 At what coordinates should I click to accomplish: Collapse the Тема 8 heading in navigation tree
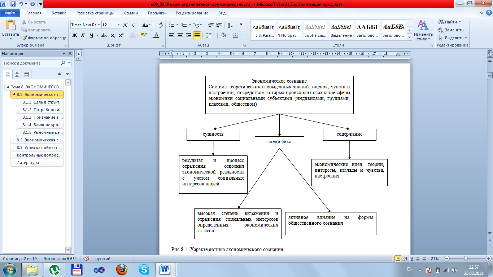click(x=8, y=87)
